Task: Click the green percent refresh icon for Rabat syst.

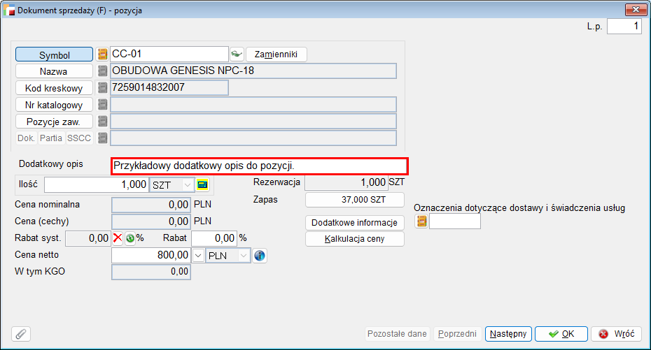Action: [x=129, y=238]
